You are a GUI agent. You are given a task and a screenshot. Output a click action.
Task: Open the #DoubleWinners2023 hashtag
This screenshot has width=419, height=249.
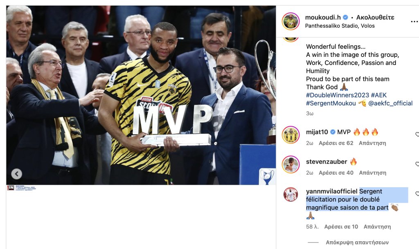337,95
